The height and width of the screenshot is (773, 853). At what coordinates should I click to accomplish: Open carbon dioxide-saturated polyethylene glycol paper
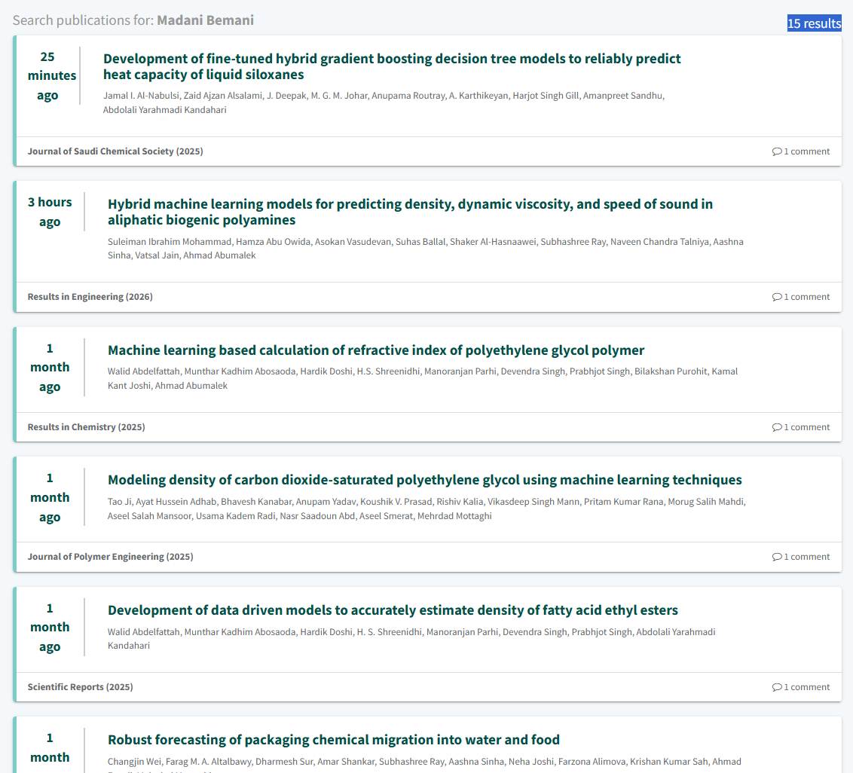pos(424,480)
